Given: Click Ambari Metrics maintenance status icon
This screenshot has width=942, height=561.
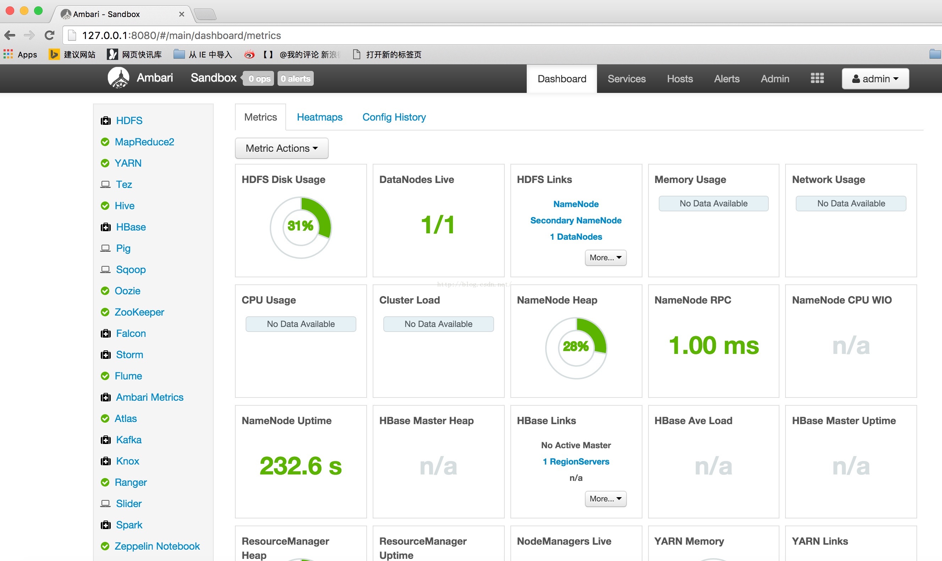Looking at the screenshot, I should click(105, 397).
